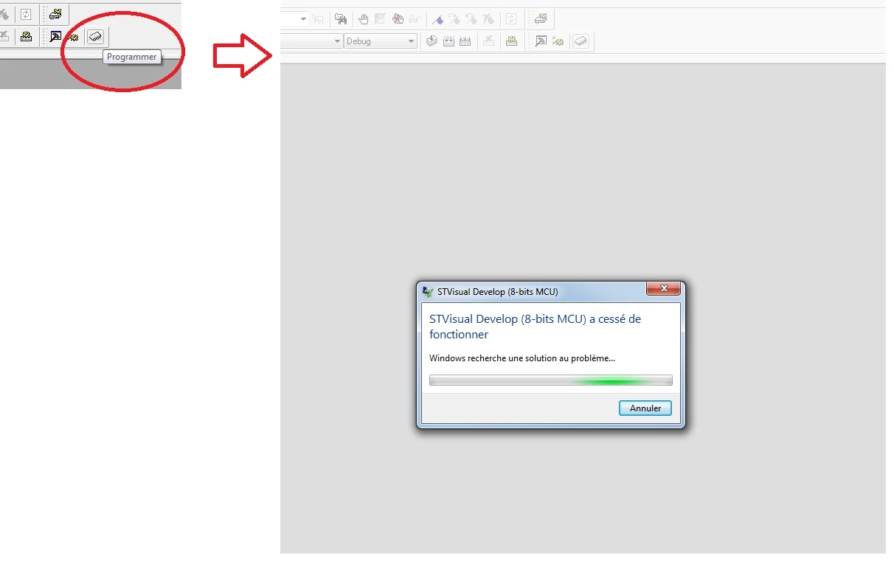Click the highlighted Programmer chip icon in the left inset image
The height and width of the screenshot is (561, 894).
pyautogui.click(x=96, y=36)
